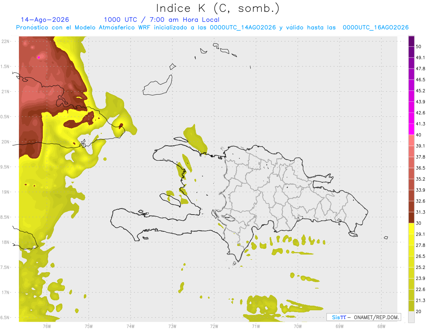Viewport: 428px width, 331px height.
Task: Click the 73W longitude axis label
Action: pyautogui.click(x=172, y=326)
